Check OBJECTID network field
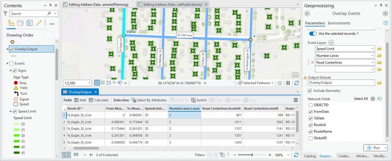 click(x=310, y=105)
